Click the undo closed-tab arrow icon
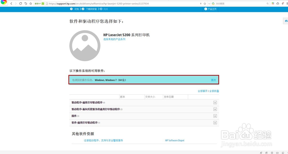 [26, 3]
